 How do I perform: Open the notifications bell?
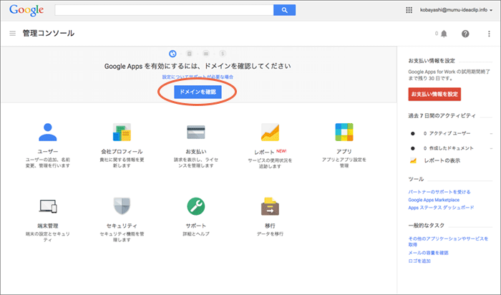[444, 34]
